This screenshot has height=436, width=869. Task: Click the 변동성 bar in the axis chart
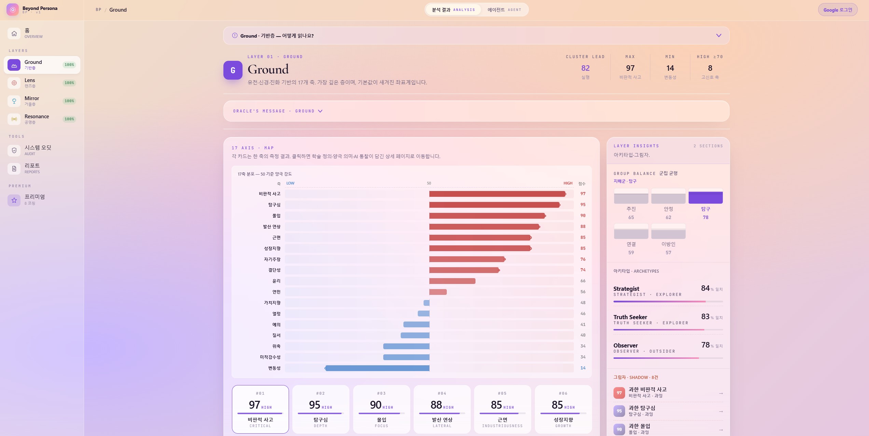pos(377,368)
